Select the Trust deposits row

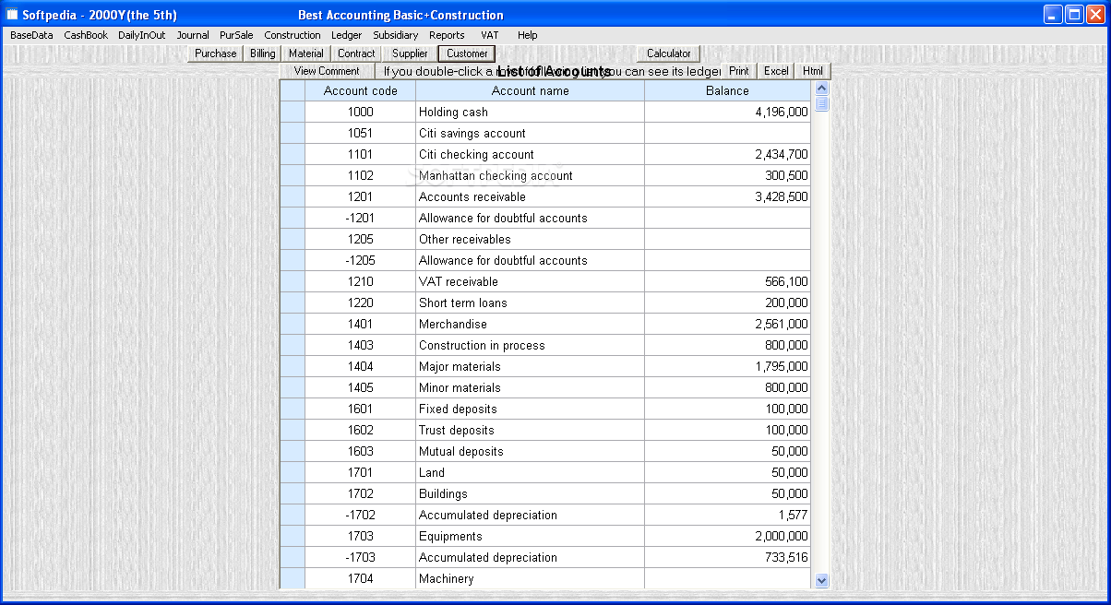545,431
